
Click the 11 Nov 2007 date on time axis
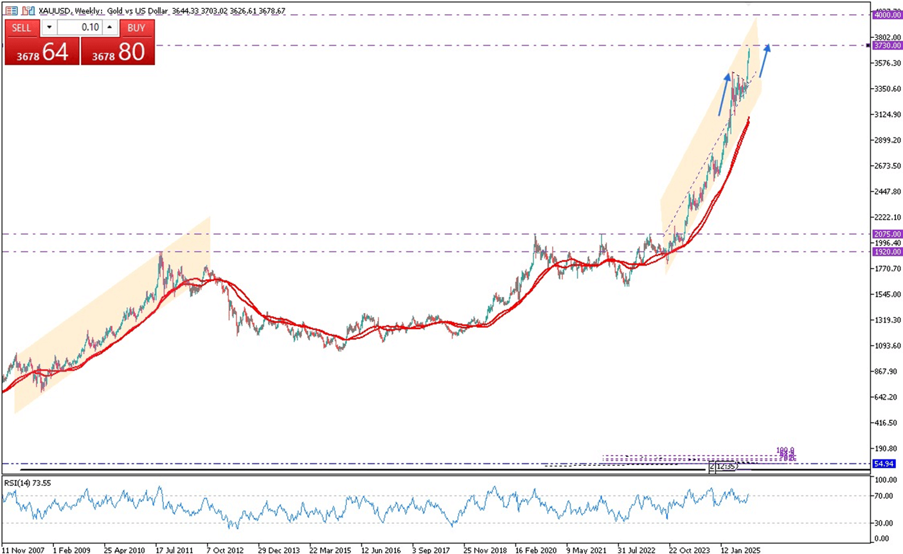[x=23, y=550]
